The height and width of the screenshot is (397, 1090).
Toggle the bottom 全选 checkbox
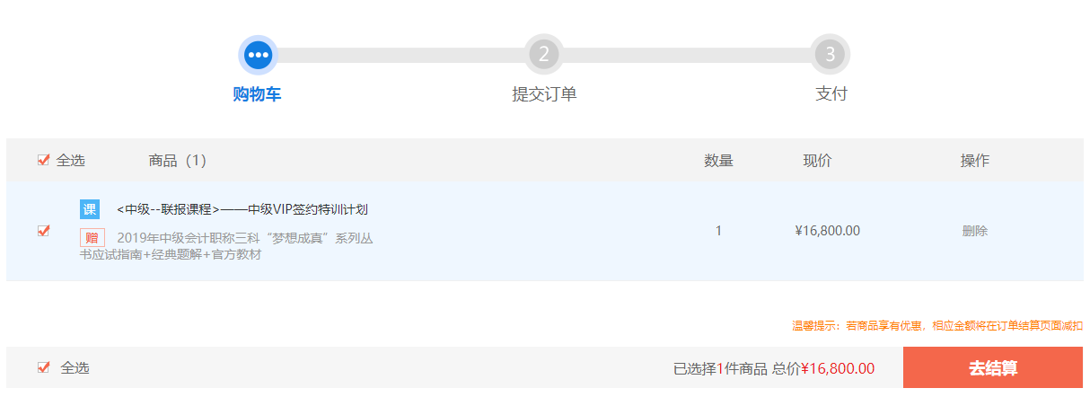pyautogui.click(x=43, y=367)
